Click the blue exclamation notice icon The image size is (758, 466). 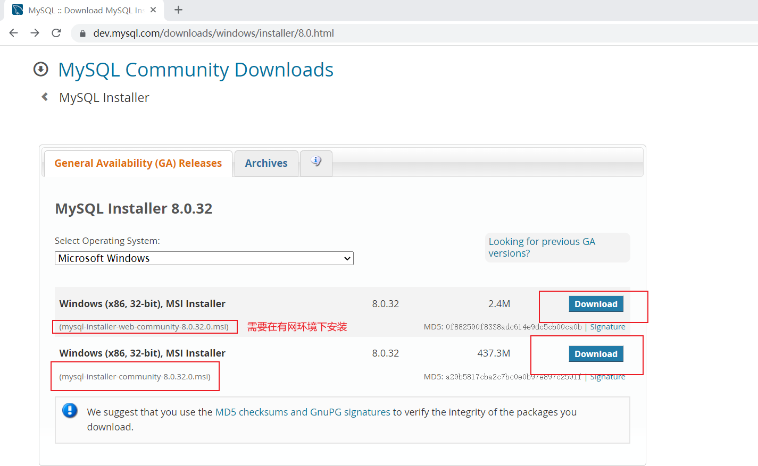tap(70, 410)
